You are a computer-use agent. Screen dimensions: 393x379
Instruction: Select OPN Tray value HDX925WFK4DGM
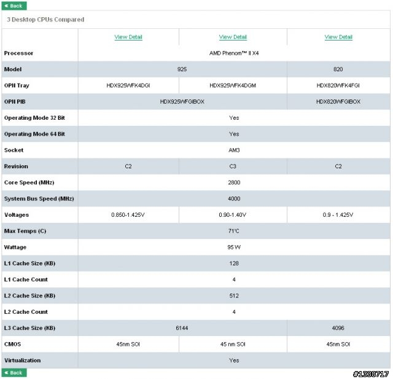click(233, 85)
